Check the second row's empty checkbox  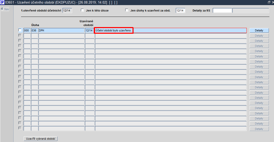[x=20, y=35]
